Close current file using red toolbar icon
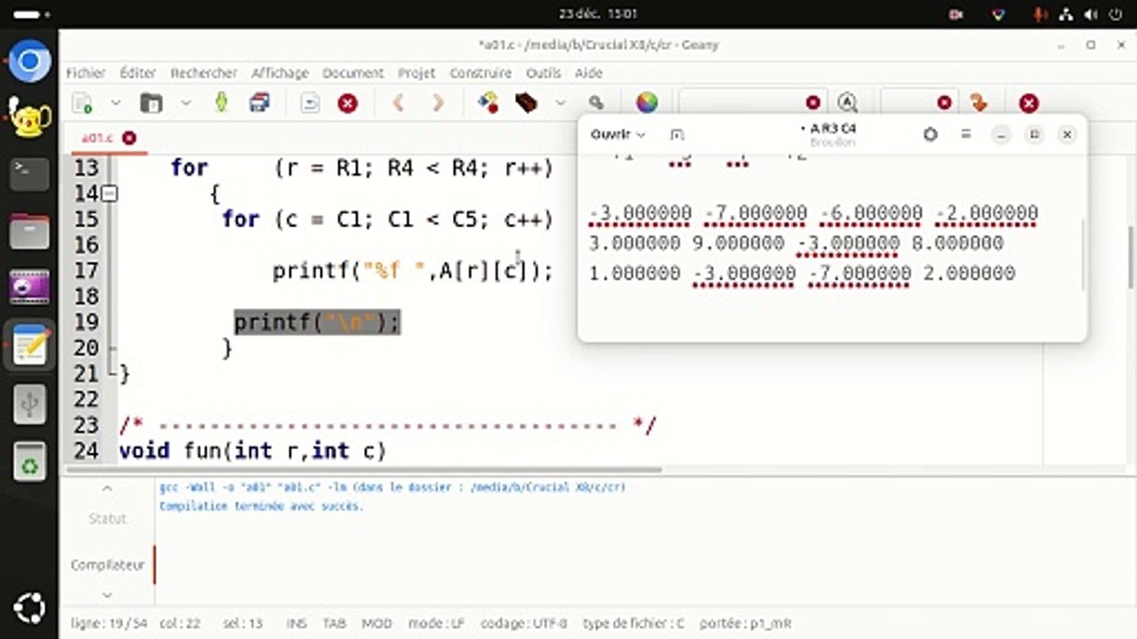This screenshot has height=639, width=1137. coord(347,103)
